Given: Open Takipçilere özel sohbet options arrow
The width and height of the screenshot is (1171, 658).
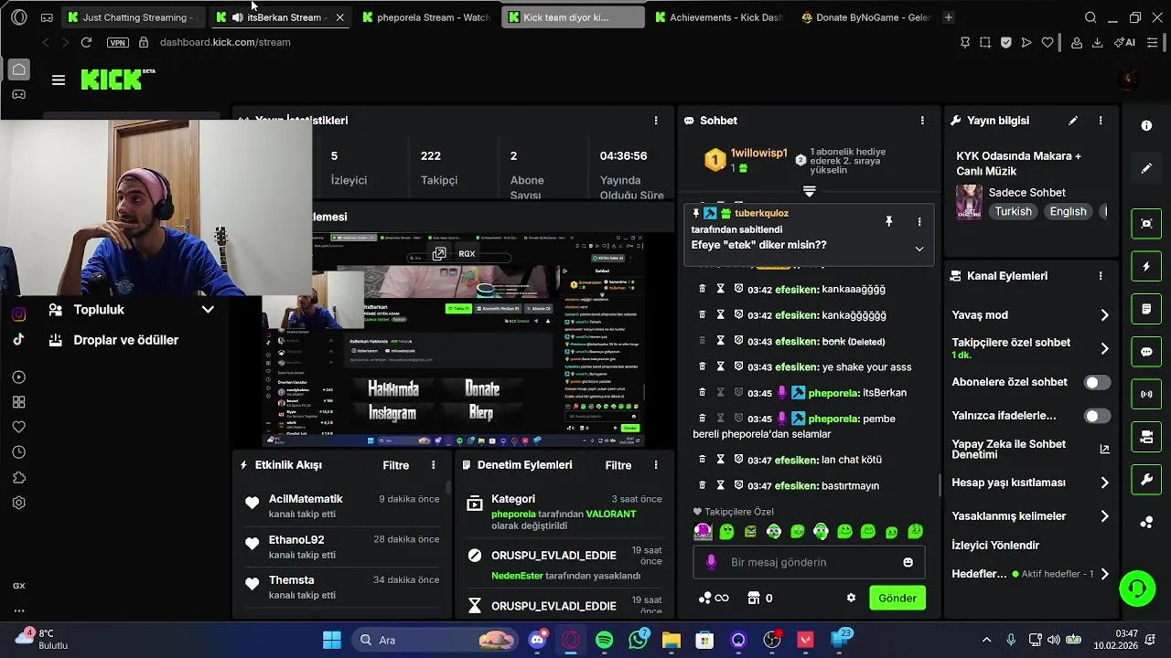Looking at the screenshot, I should 1104,348.
